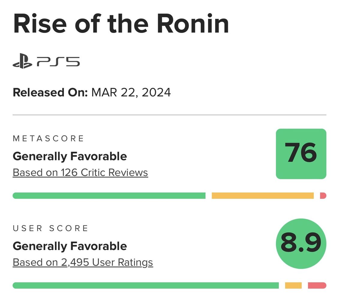Click the yellow mixed segment of critic bar
The width and height of the screenshot is (339, 307).
click(262, 196)
